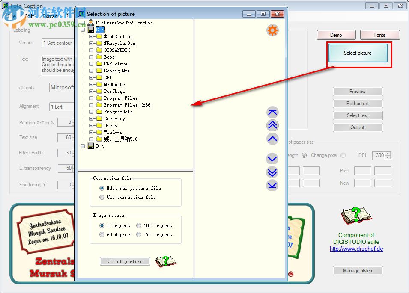The width and height of the screenshot is (409, 293).
Task: Click the DPI 300 value field
Action: tap(379, 155)
